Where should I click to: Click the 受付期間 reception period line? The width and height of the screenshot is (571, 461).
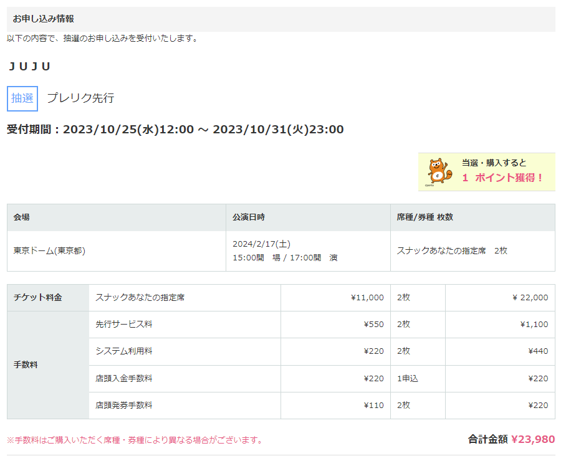coord(175,130)
